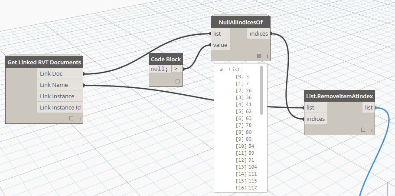Viewport: 395px width, 196px height.
Task: Click lacing indicator on Get Linked RVT Documents
Action: 80,119
